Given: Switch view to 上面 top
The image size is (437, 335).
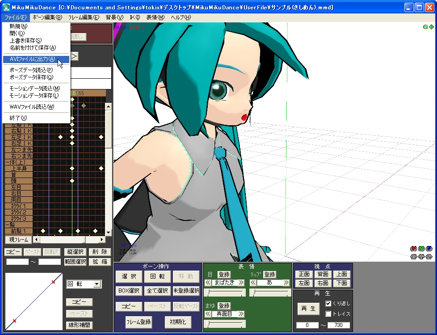Looking at the screenshot, I should tap(342, 274).
